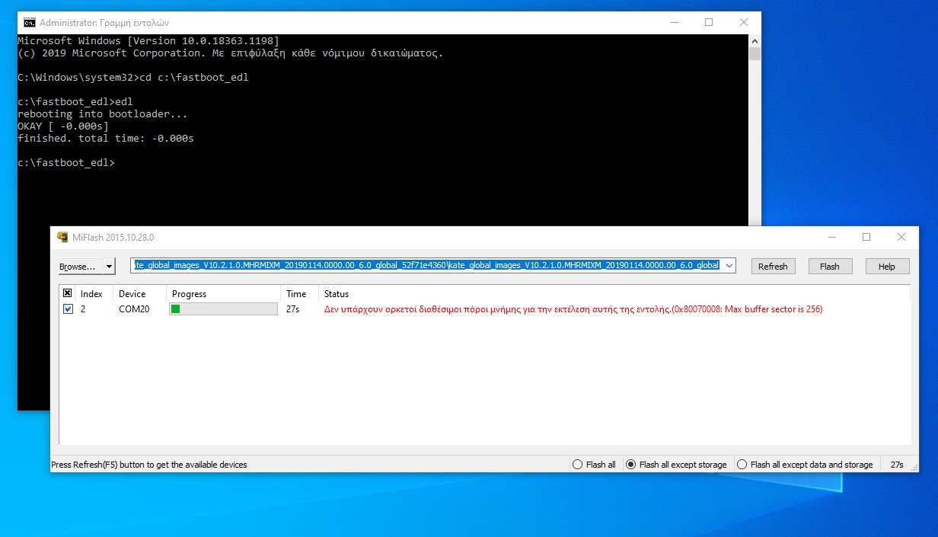Click the 27s elapsed time in status bar
The height and width of the screenshot is (537, 938).
(896, 465)
